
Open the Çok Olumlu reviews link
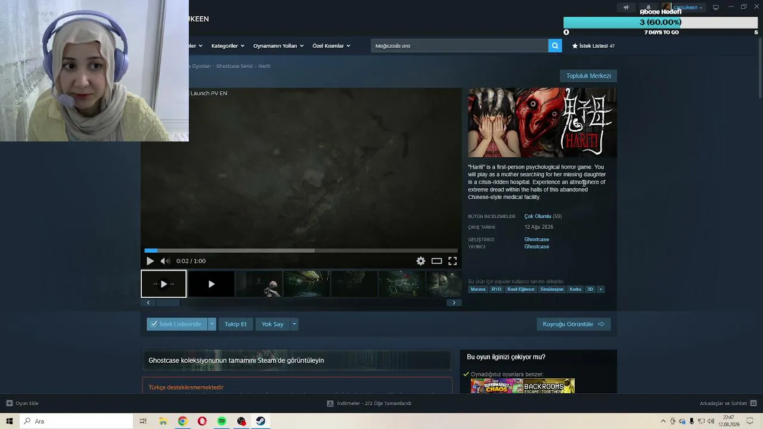[538, 216]
